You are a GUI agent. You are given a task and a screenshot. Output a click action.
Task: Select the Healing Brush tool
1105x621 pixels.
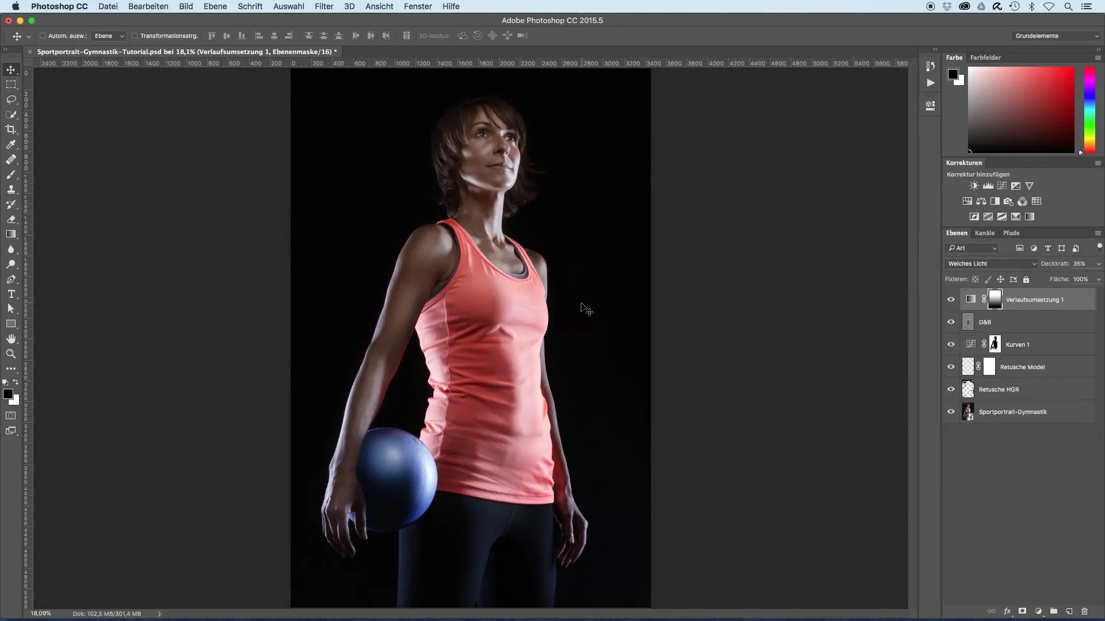coord(11,159)
